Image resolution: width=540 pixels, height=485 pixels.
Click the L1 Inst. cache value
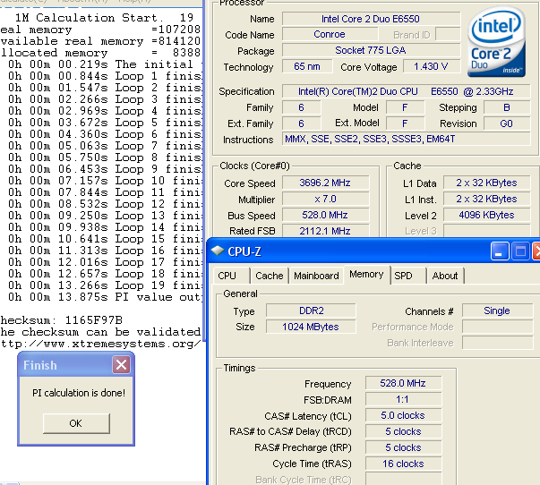click(486, 199)
